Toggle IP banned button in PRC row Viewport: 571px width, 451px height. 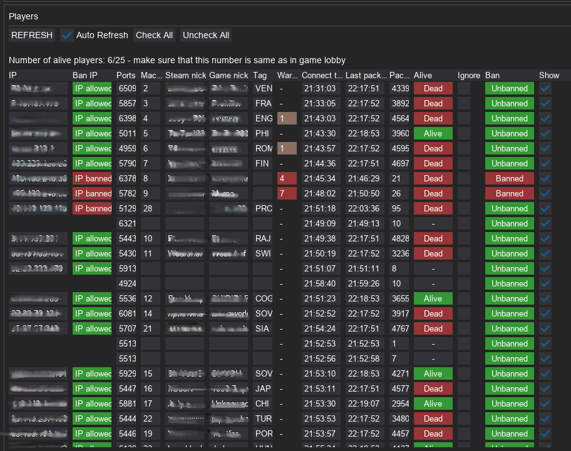point(92,208)
